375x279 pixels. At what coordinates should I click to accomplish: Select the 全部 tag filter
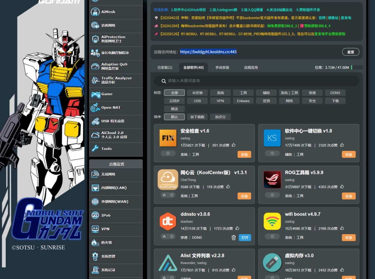pos(174,93)
